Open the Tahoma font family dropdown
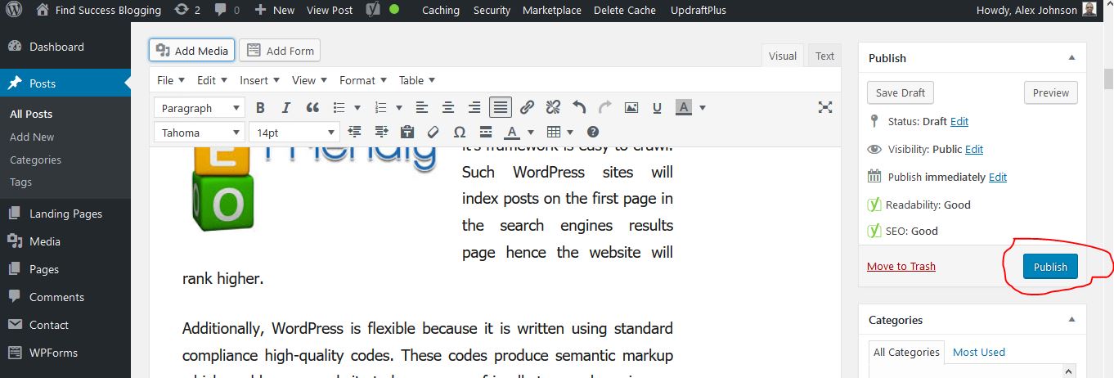The image size is (1114, 378). tap(200, 132)
